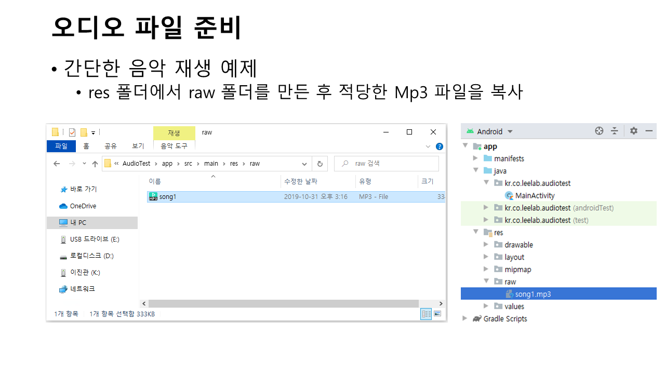Click the locate target crosshair icon
Image resolution: width=665 pixels, height=374 pixels.
point(599,131)
